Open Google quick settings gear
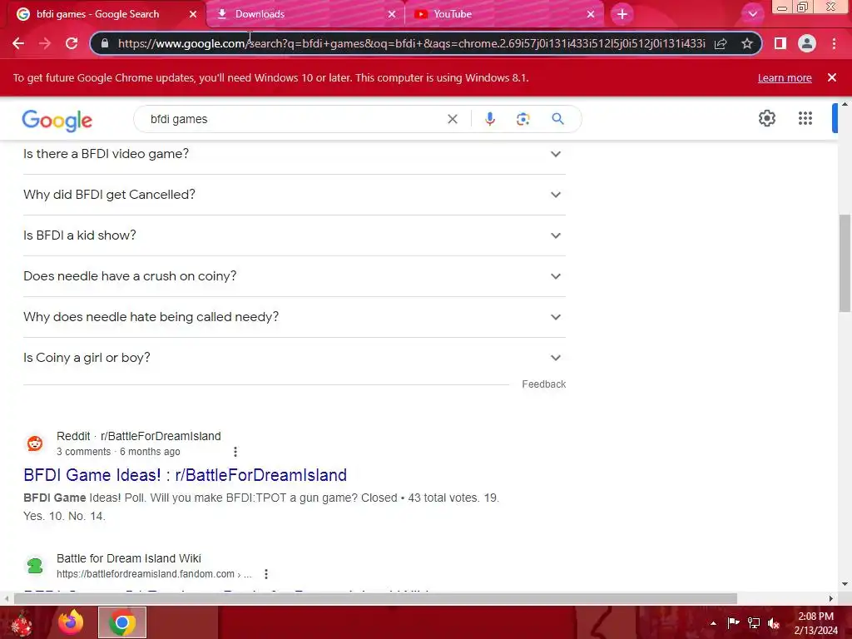 coord(766,118)
